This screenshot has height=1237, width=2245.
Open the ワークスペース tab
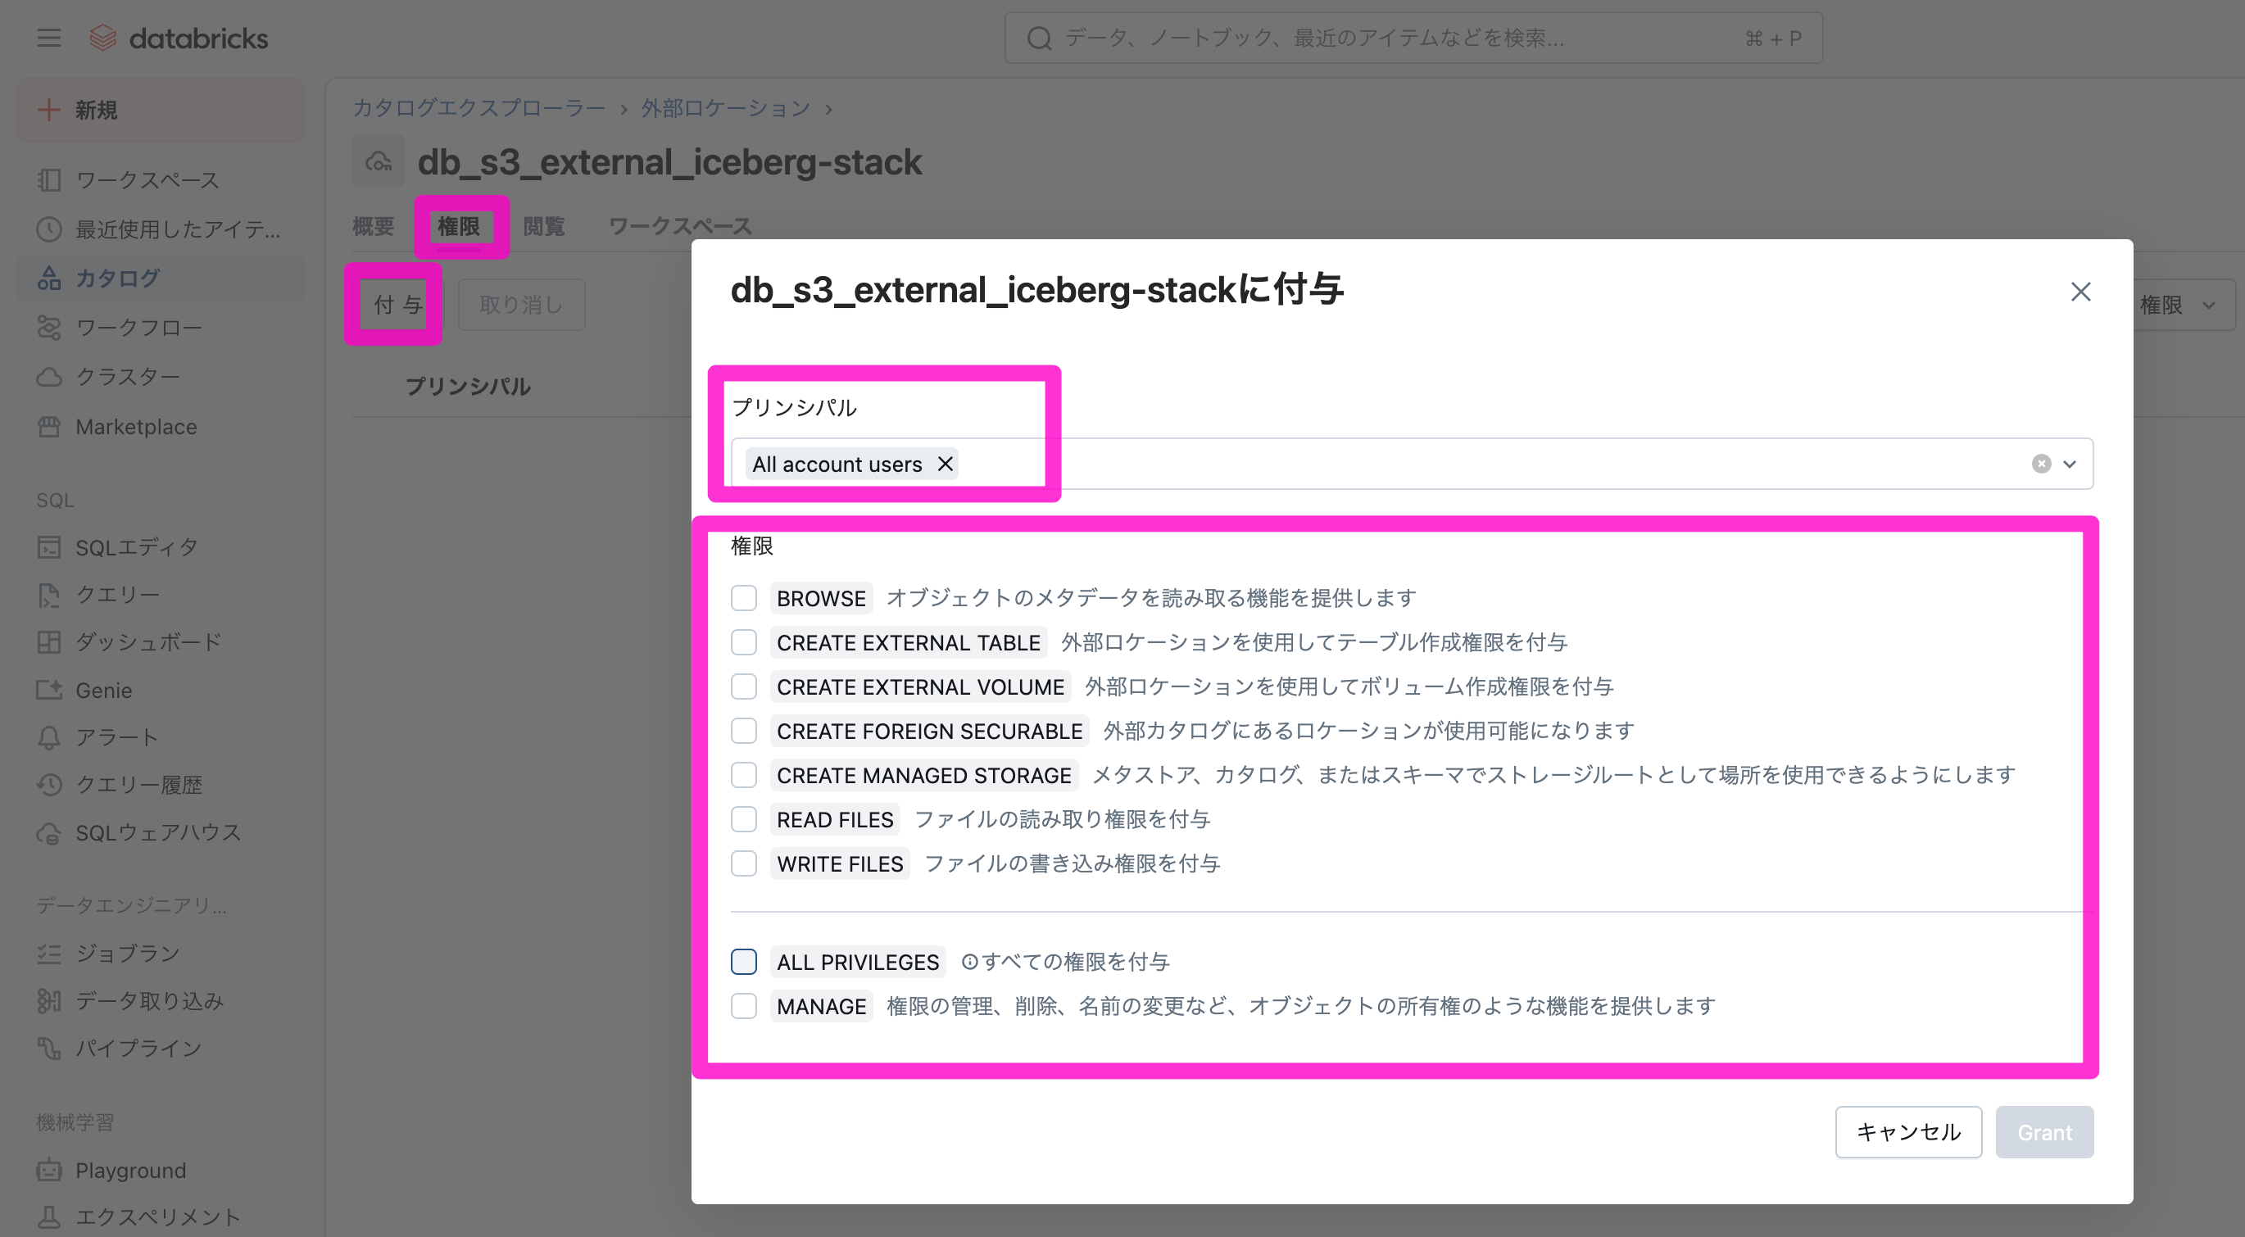coord(680,226)
